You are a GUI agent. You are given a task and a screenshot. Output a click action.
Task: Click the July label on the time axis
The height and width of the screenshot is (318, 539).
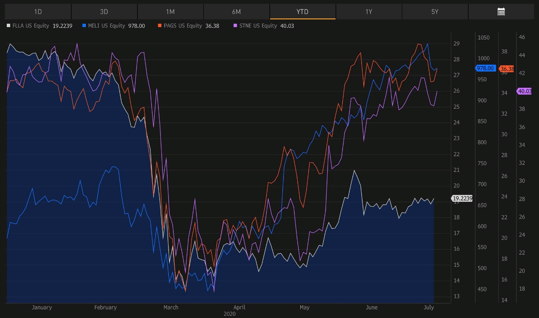click(x=429, y=307)
